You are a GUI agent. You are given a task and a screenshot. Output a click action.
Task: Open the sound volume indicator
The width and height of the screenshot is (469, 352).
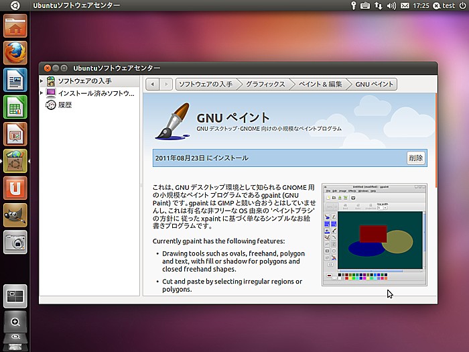pos(391,5)
